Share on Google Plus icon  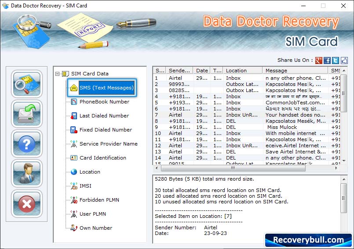tap(318, 60)
